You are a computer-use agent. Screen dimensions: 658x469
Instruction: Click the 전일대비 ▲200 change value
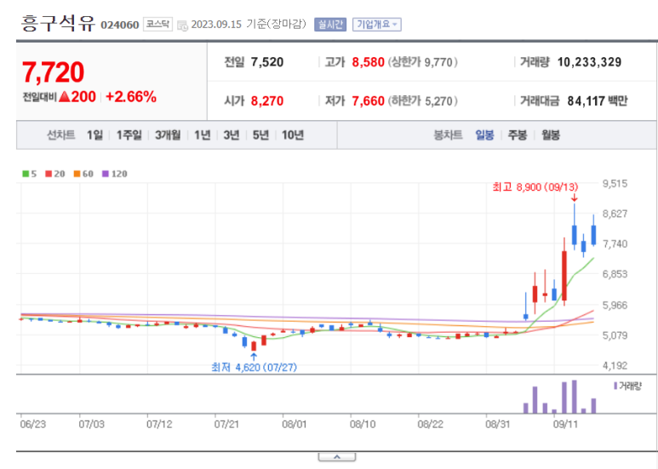60,97
